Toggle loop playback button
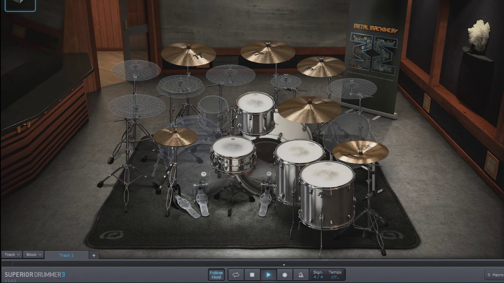Image resolution: width=504 pixels, height=283 pixels. coord(236,275)
